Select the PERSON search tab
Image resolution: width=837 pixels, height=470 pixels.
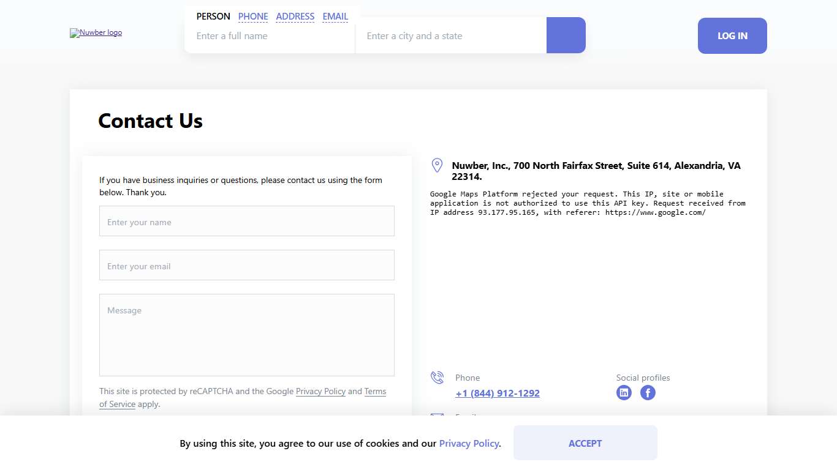click(213, 17)
